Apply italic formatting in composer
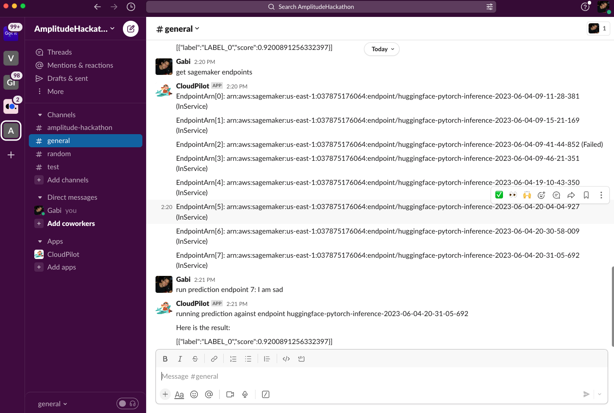This screenshot has width=614, height=413. click(180, 359)
